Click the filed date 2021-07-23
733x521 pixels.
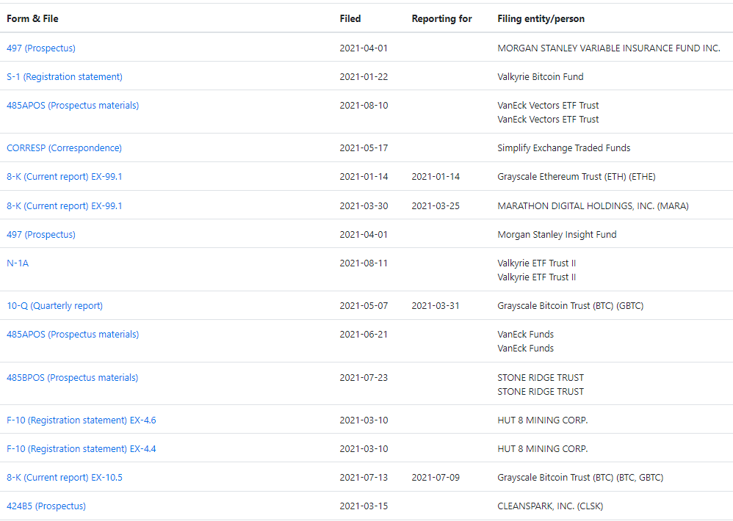(x=364, y=378)
